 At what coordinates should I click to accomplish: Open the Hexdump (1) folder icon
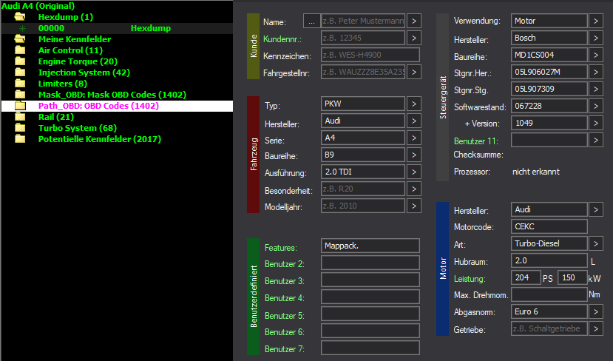pos(20,17)
